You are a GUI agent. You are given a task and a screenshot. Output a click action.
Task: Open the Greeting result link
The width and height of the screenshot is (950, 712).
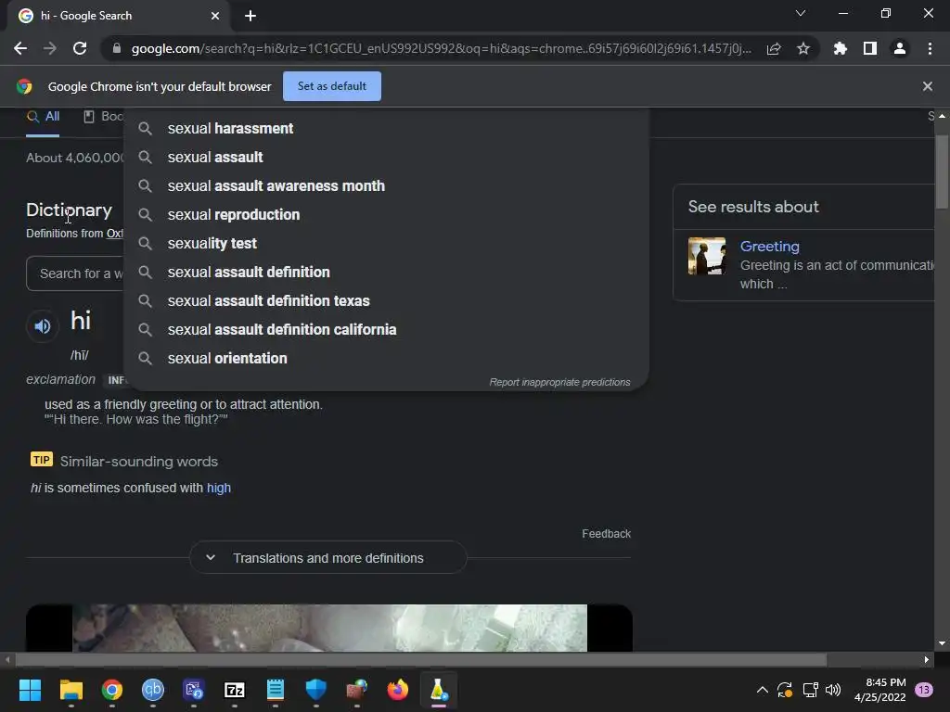tap(769, 247)
